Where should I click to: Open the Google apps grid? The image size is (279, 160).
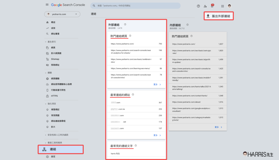pyautogui.click(x=222, y=6)
